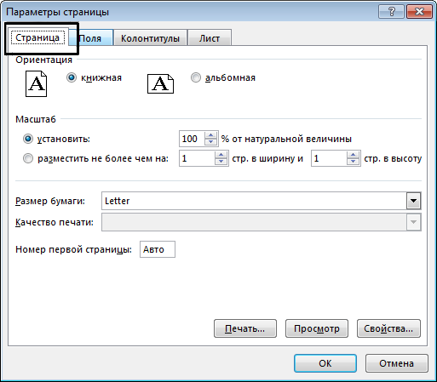Increase the scale percentage with up arrow
This screenshot has height=382, width=437.
pos(210,135)
